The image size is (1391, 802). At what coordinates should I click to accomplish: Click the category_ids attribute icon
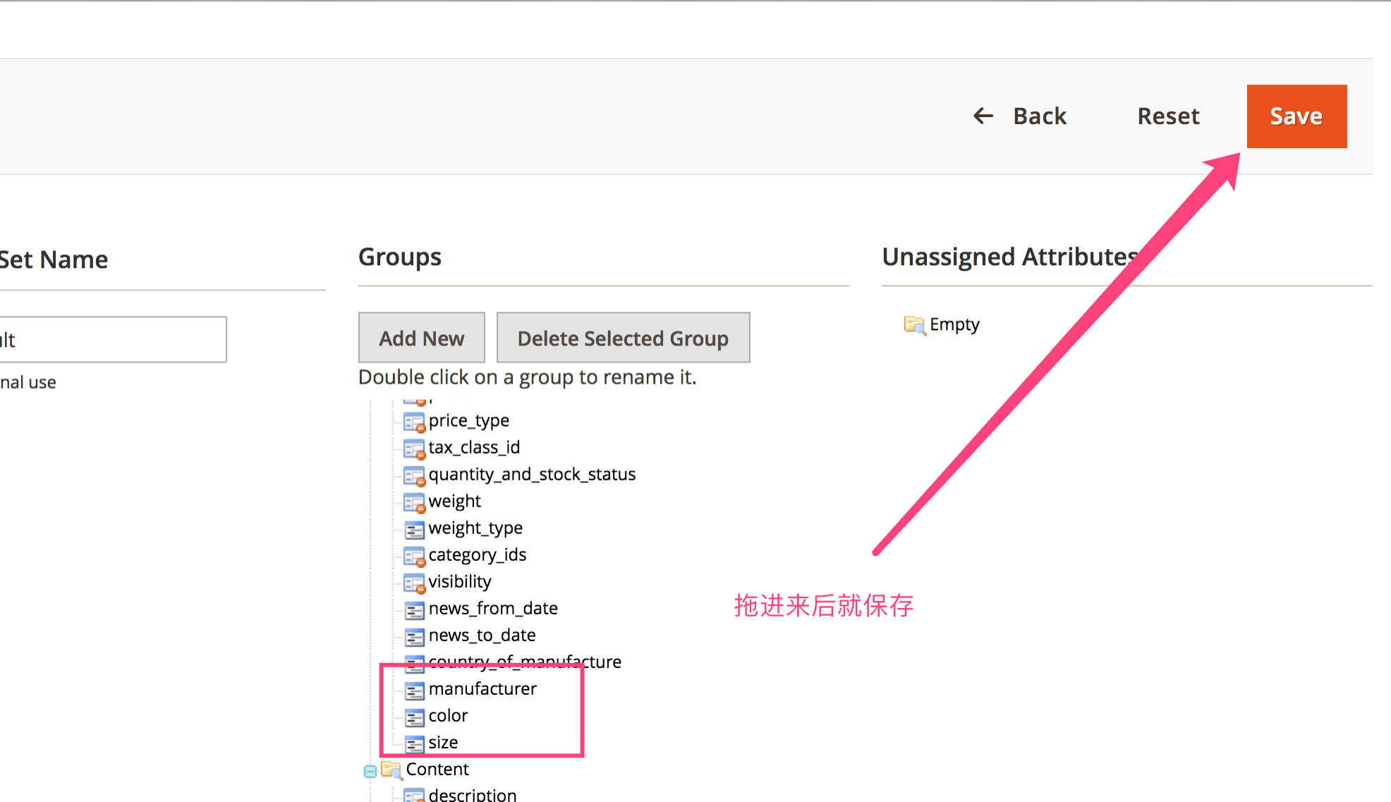[x=414, y=556]
